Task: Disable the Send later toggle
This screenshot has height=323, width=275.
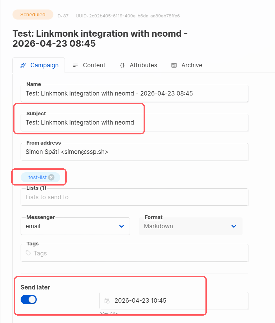Action: click(28, 300)
